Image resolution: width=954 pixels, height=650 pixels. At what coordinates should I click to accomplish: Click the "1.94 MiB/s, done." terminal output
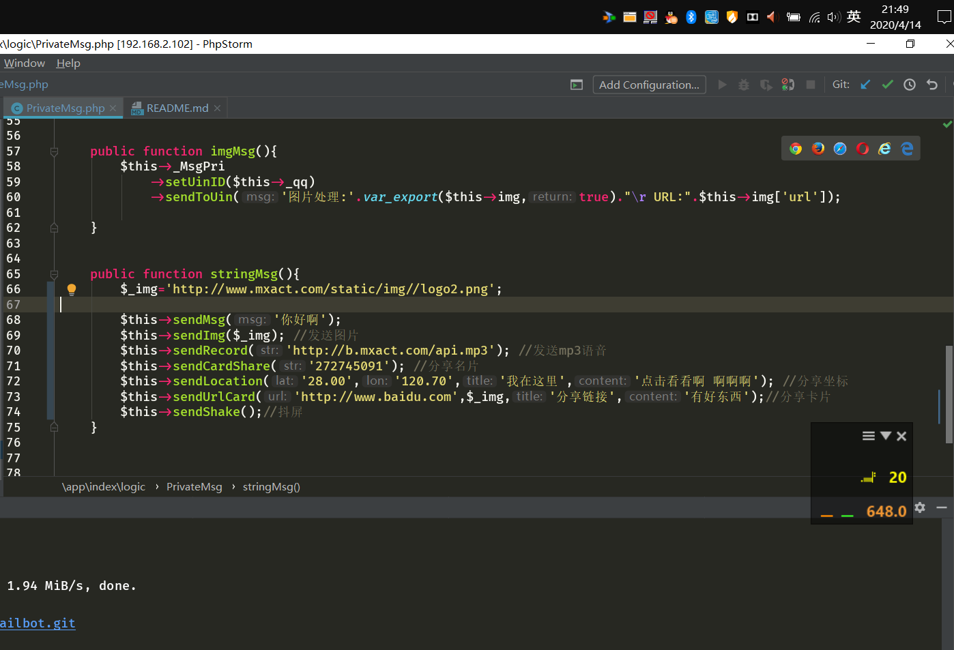pos(72,585)
